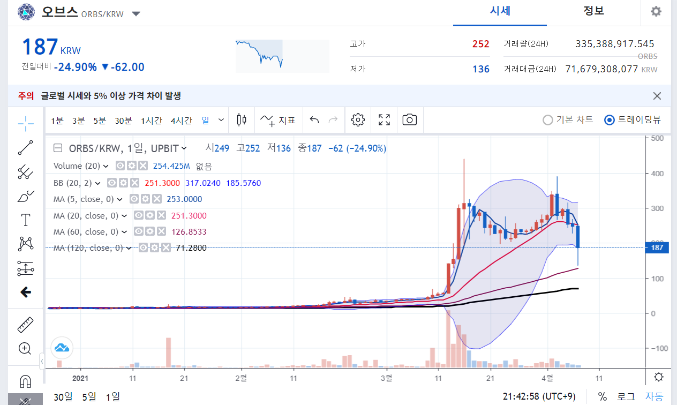Click the TradingView cloud logo on chart
677x405 pixels.
point(62,348)
